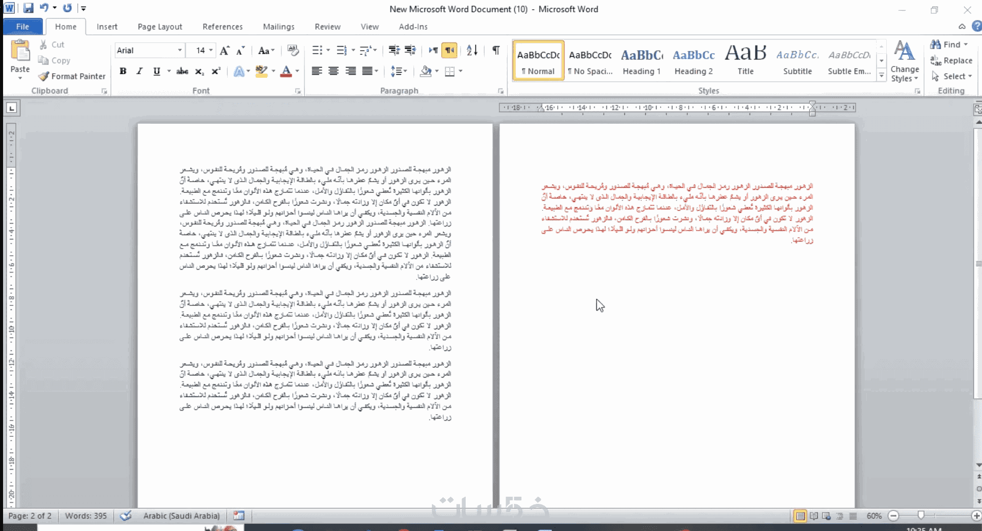
Task: Apply the Title style
Action: coord(746,61)
